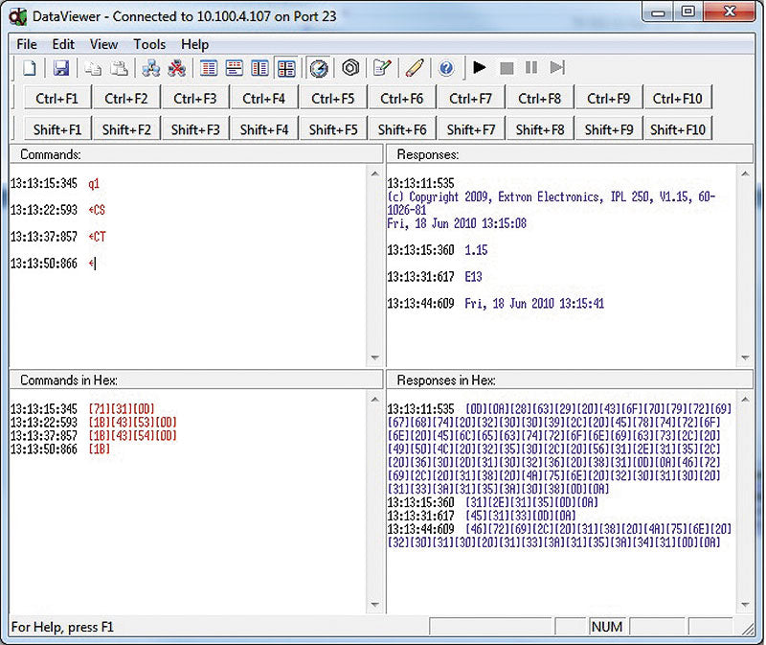Viewport: 766px width, 645px height.
Task: Click the Shift+F5 shortcut button
Action: 332,129
